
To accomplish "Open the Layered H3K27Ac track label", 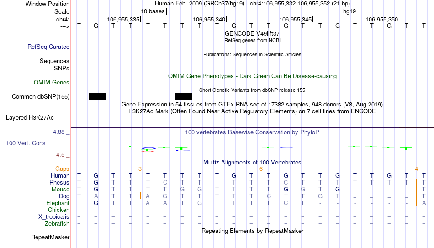I will click(30, 118).
